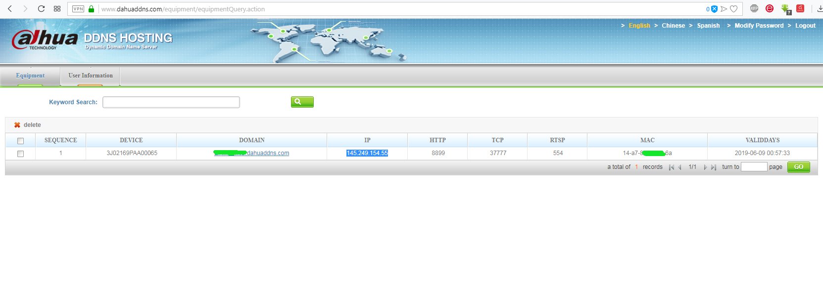Switch to the Equipment tab
823x282 pixels.
(30, 76)
